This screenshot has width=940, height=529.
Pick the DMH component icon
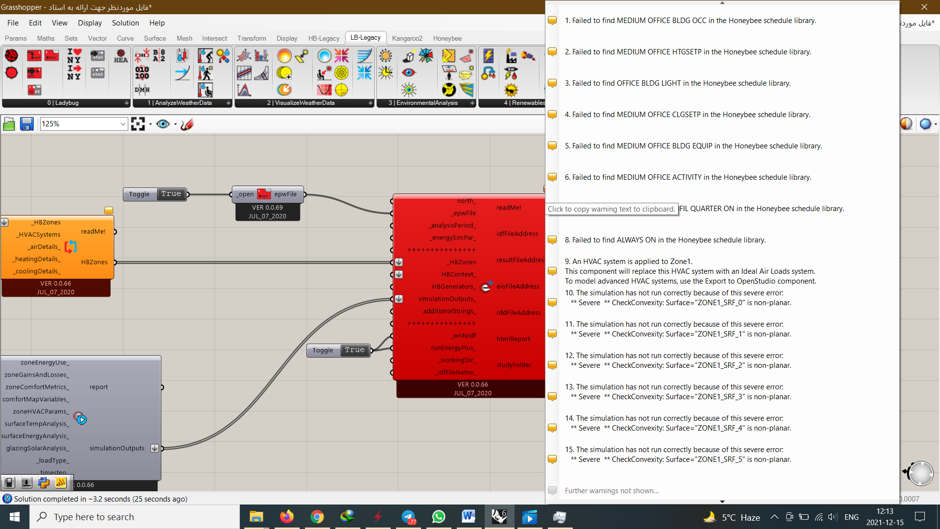click(x=142, y=90)
